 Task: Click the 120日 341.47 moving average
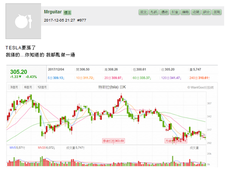[171, 78]
